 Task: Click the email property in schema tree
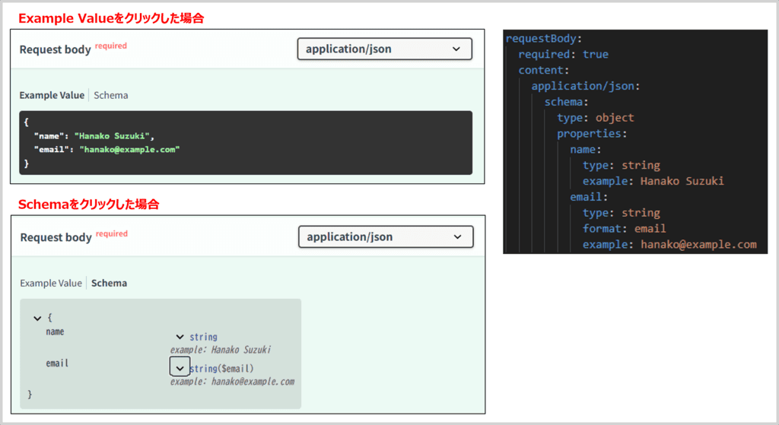(57, 363)
